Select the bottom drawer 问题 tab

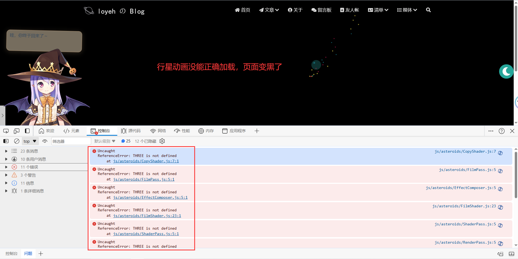[28, 254]
